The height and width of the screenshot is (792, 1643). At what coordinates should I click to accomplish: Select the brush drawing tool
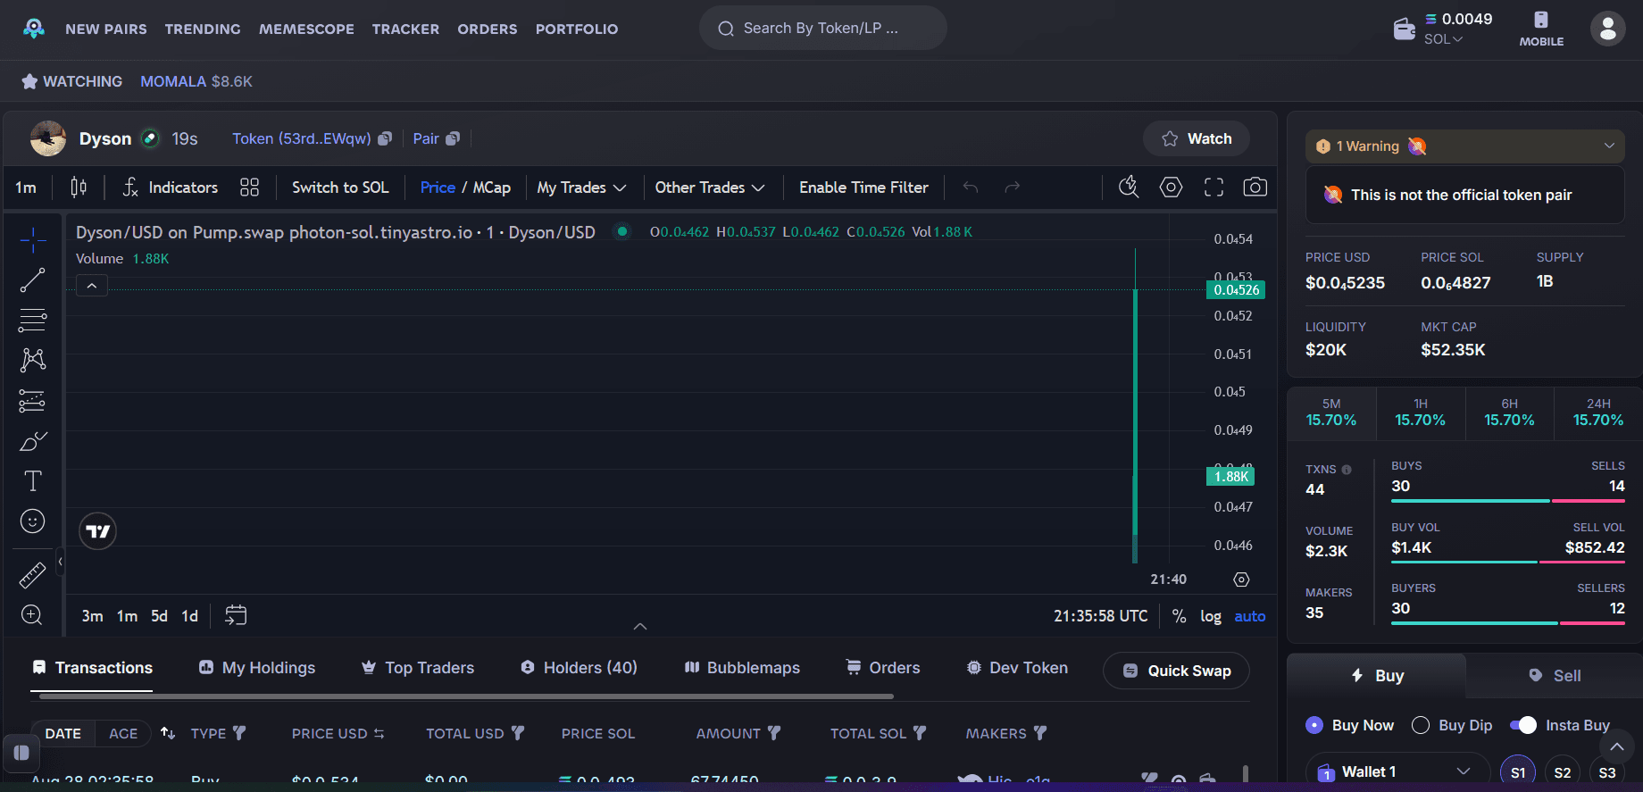33,441
